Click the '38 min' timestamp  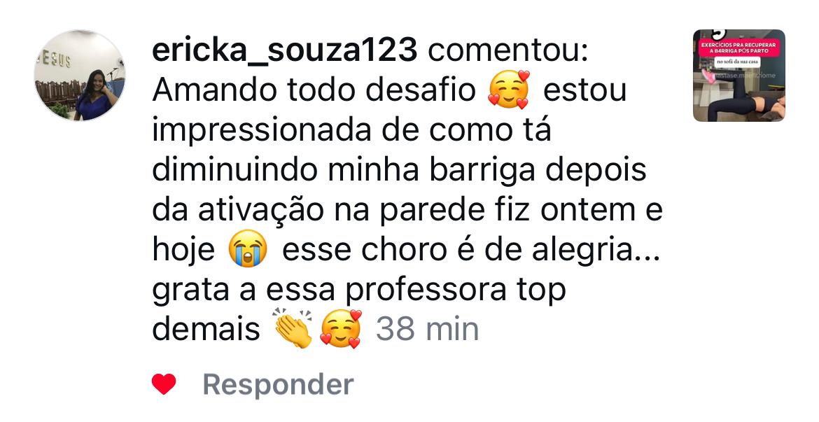(x=427, y=329)
